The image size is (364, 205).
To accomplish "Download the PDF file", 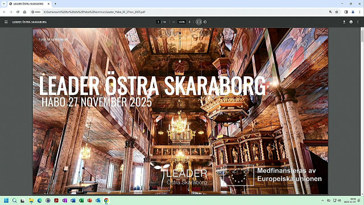I will 344,22.
